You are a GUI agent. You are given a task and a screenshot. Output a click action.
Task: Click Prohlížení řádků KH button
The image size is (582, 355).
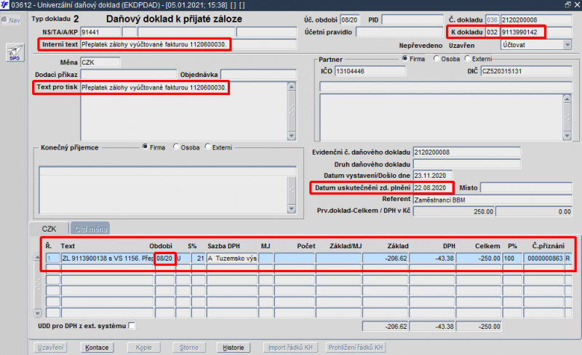click(x=355, y=348)
